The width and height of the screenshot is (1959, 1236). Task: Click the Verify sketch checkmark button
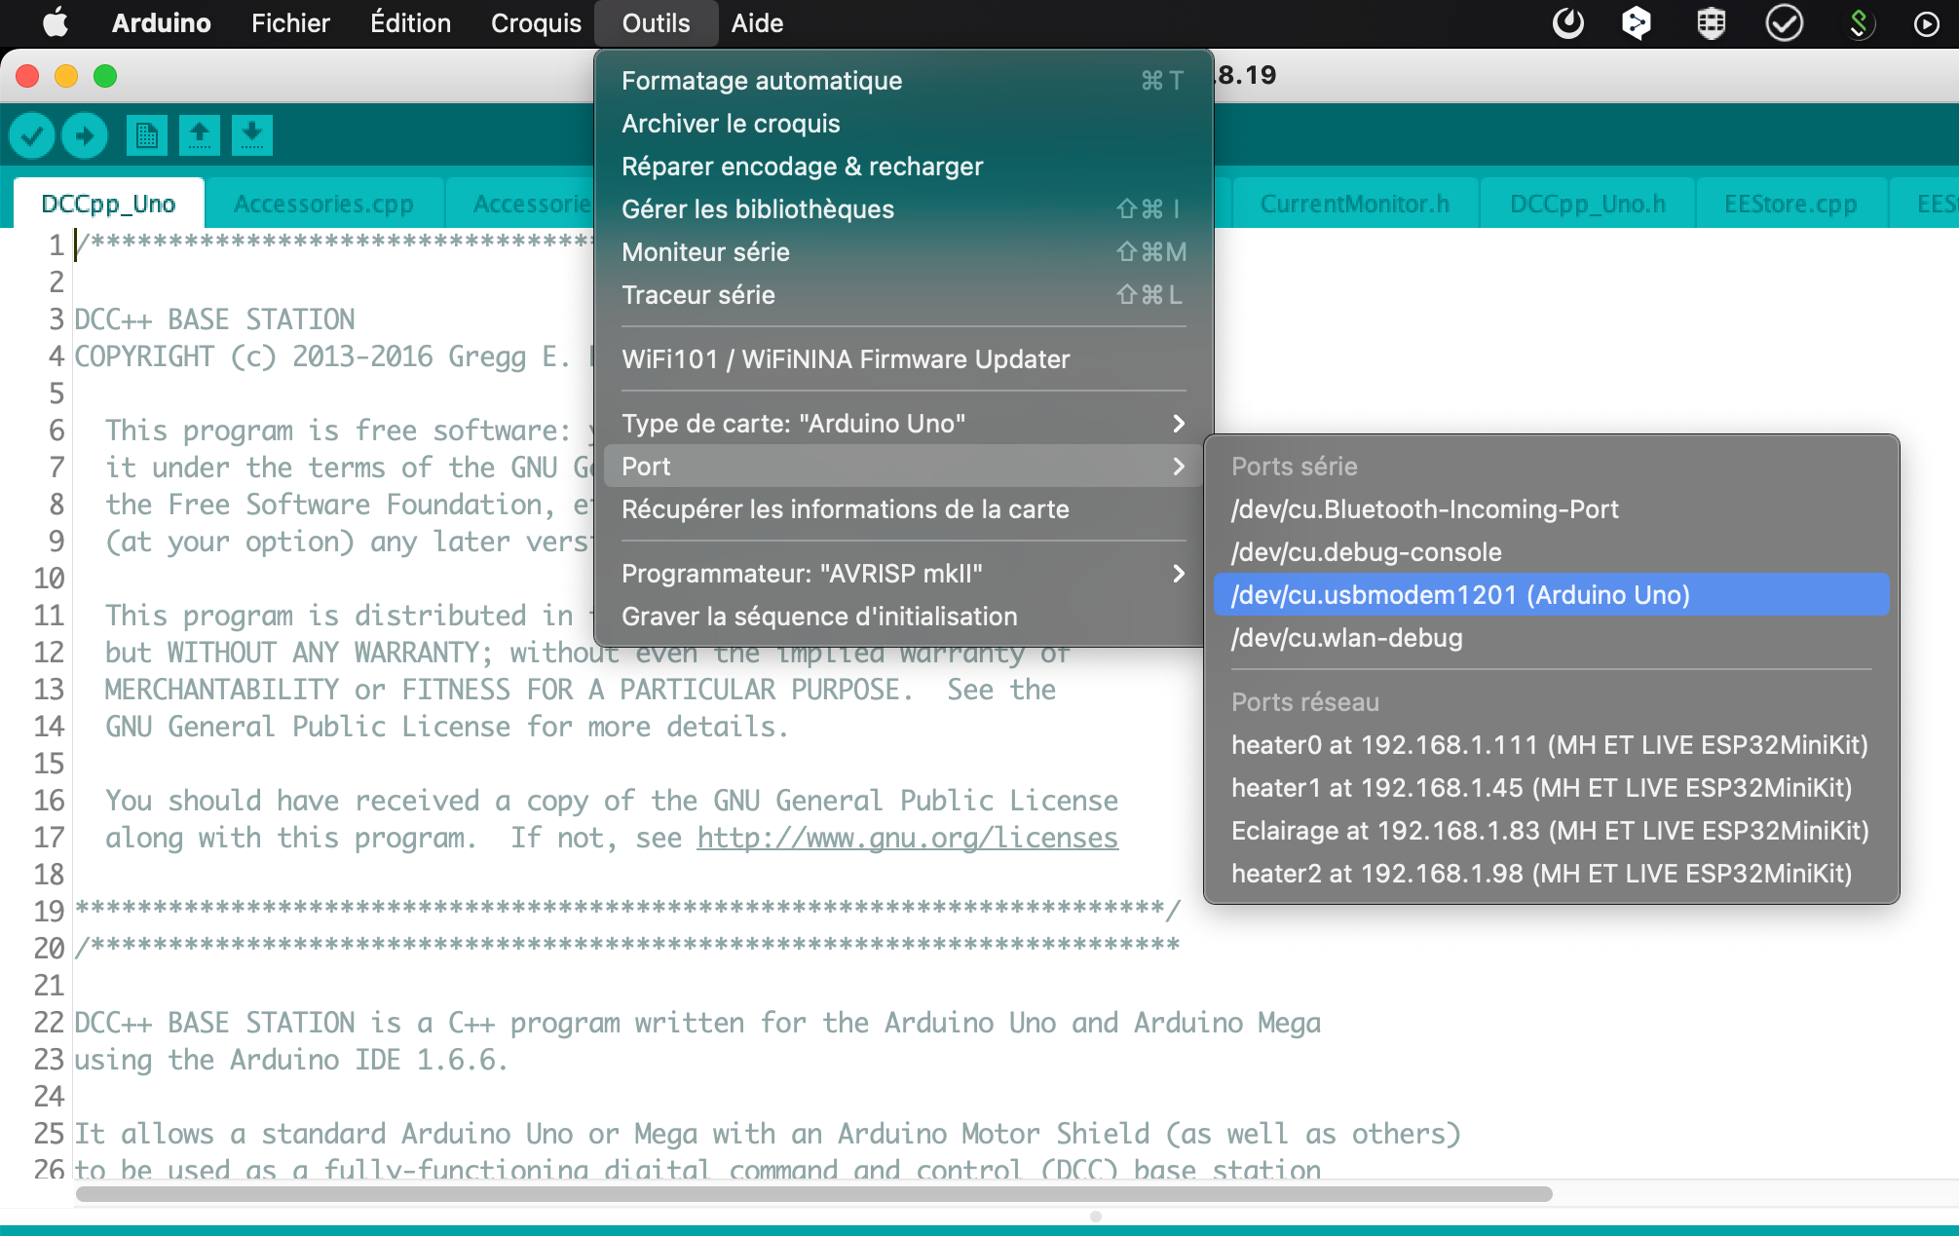point(32,135)
